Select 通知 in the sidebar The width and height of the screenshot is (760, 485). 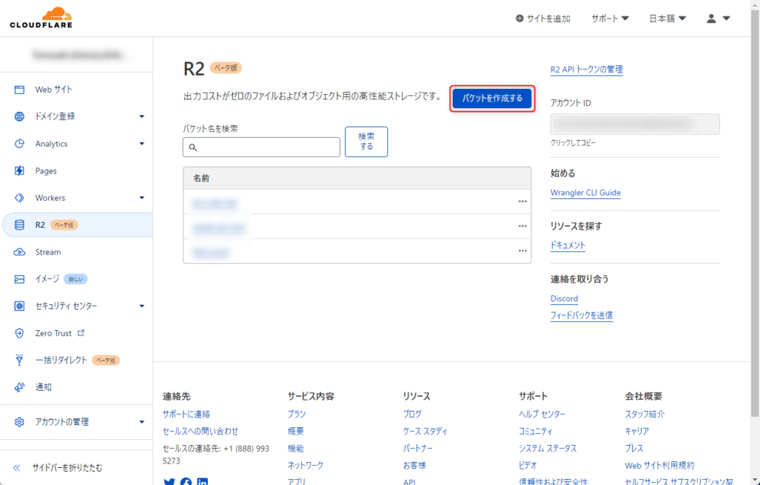(43, 387)
